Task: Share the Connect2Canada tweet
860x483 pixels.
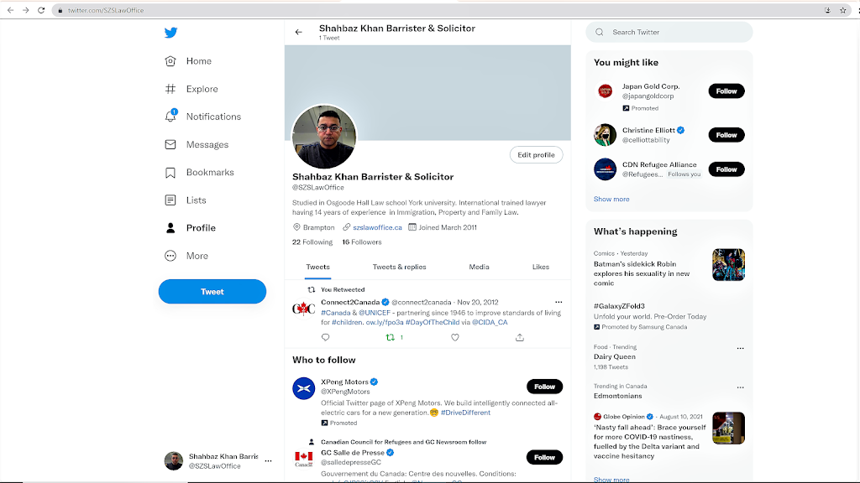Action: point(519,337)
